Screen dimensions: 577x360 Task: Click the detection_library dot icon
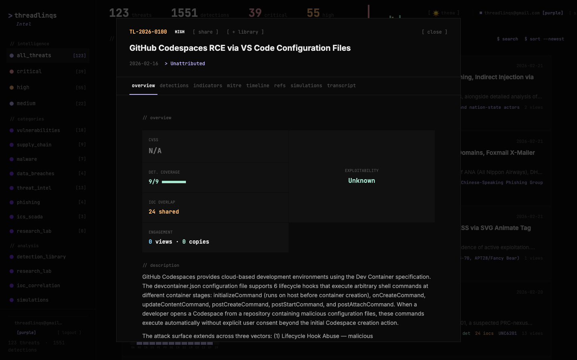11,257
